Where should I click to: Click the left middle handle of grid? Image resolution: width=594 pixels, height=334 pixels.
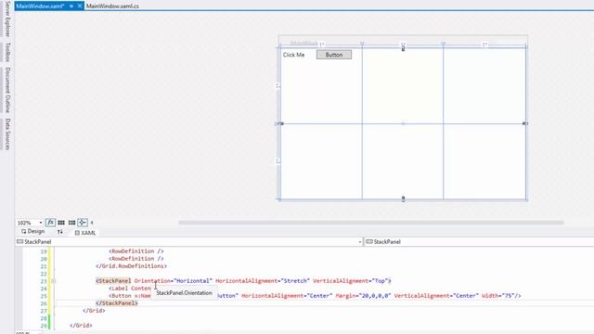(x=280, y=123)
